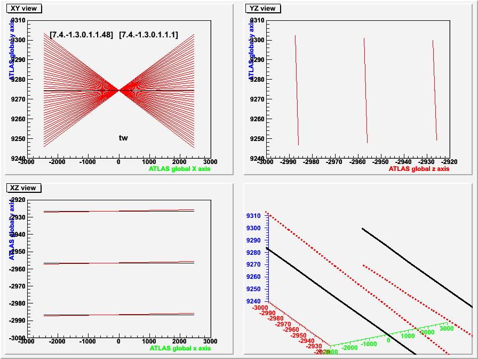Image resolution: width=478 pixels, height=359 pixels.
Task: Select the bottom horizontal line in XZ view
Action: 118,315
